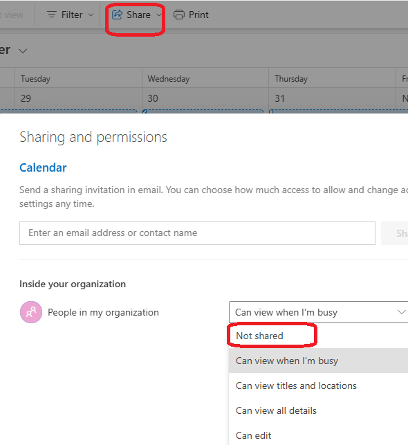Focus the email address or contact name field

[197, 233]
